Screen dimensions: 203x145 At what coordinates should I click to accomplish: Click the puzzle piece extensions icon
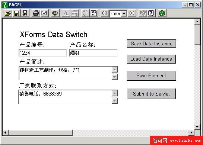[x=55, y=13]
